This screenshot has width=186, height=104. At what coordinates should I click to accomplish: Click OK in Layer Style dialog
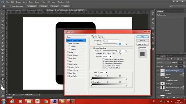point(142,37)
